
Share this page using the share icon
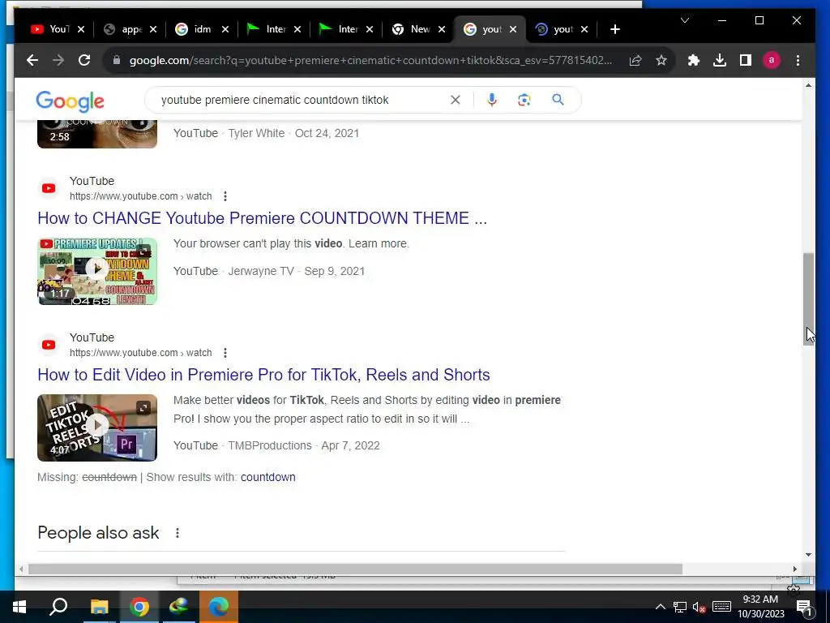[635, 60]
